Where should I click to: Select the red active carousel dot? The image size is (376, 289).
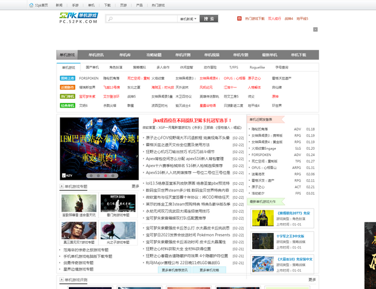tap(105, 176)
